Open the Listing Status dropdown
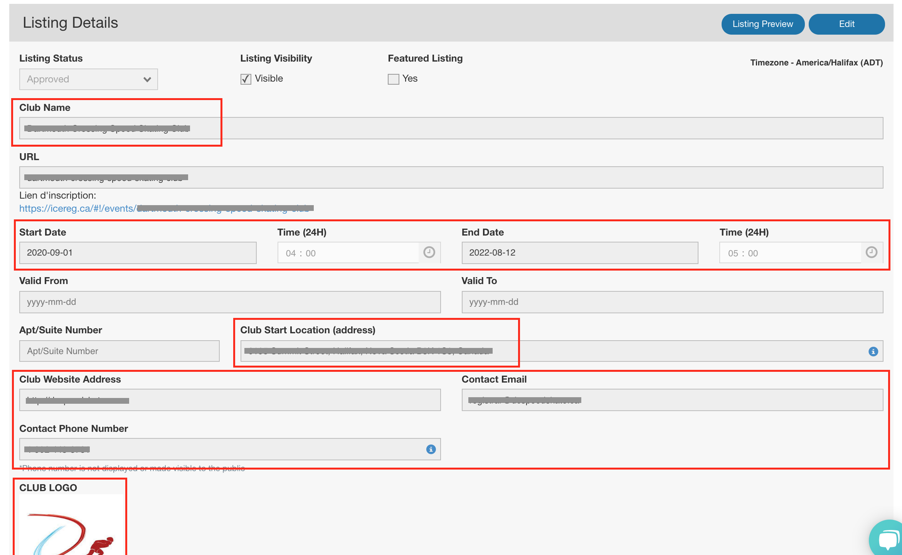This screenshot has height=555, width=902. 88,79
